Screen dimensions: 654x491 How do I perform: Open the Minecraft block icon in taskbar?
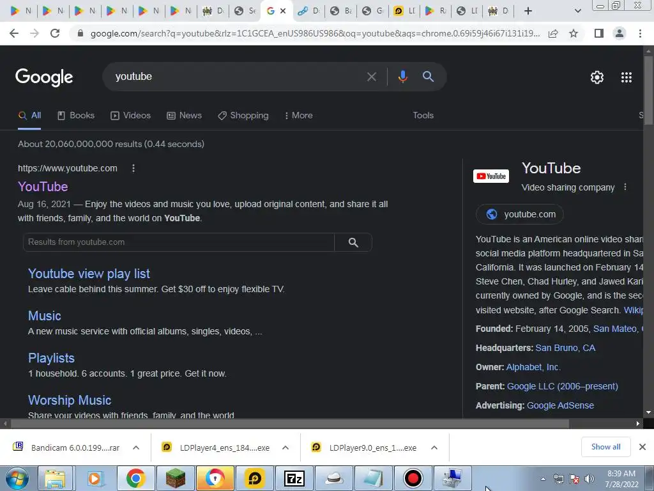175,478
